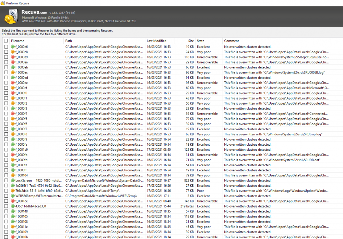Click the red status dot for f_0000e9
The height and width of the screenshot is (239, 343).
(x=13, y=57)
